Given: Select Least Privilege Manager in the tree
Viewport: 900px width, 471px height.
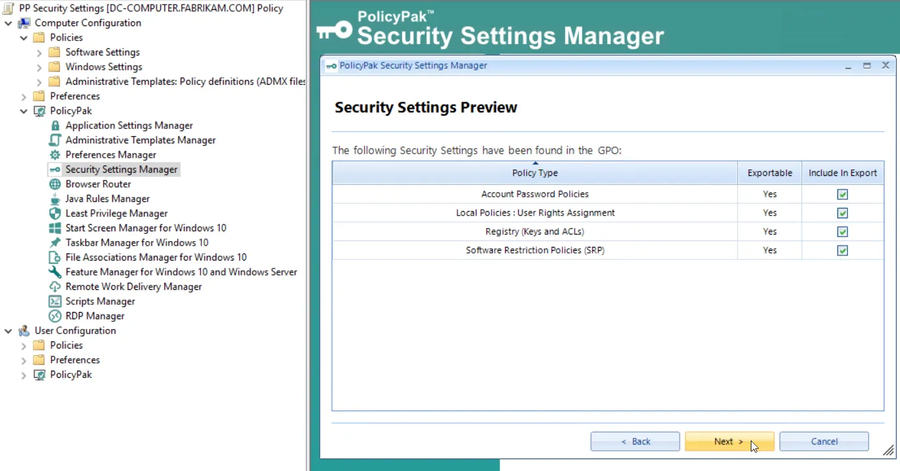Looking at the screenshot, I should (117, 214).
